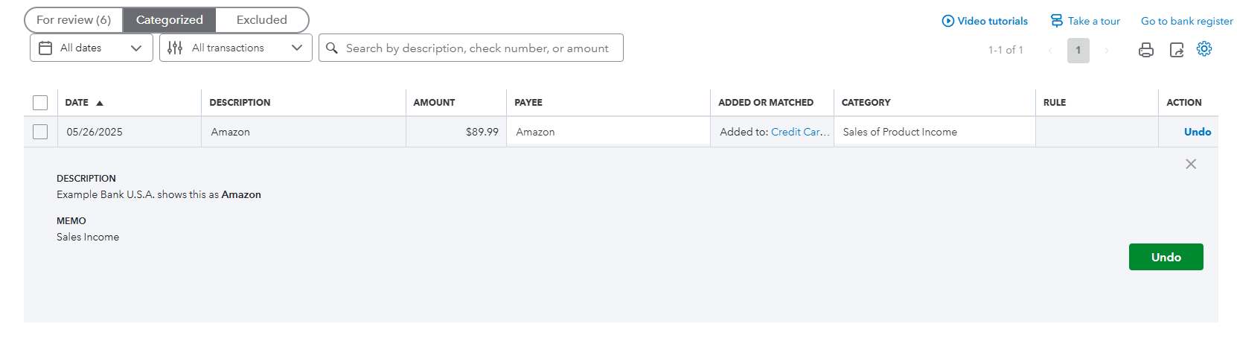This screenshot has width=1237, height=341.
Task: Open the All dates dropdown
Action: [91, 48]
